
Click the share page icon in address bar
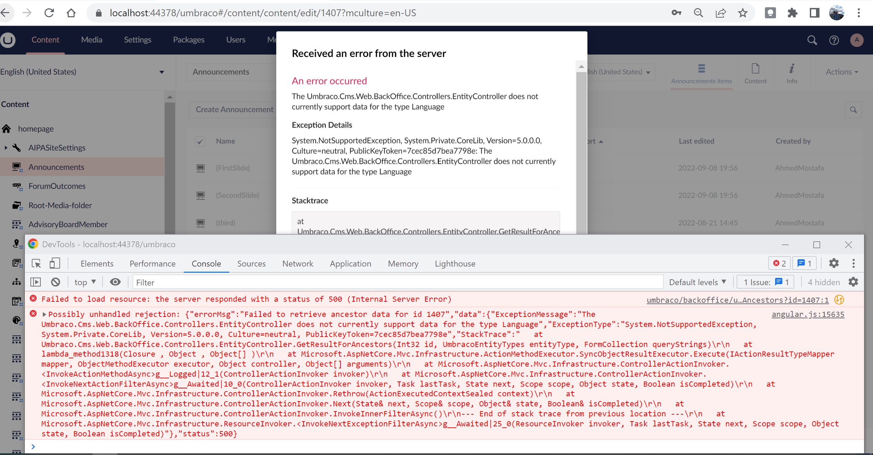coord(720,13)
